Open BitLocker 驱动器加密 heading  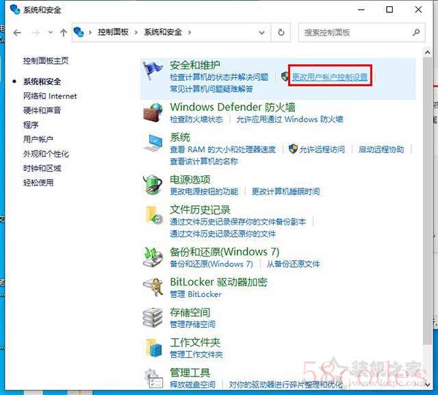[218, 282]
